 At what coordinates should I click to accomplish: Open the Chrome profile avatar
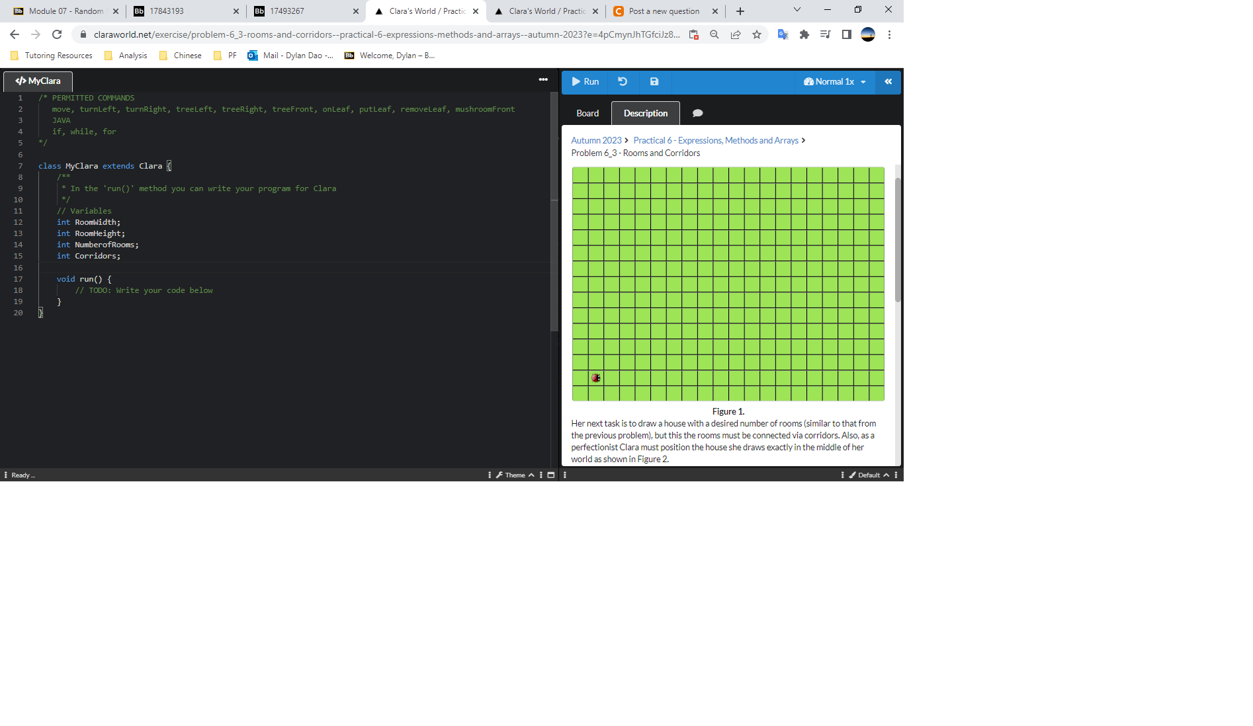point(868,34)
